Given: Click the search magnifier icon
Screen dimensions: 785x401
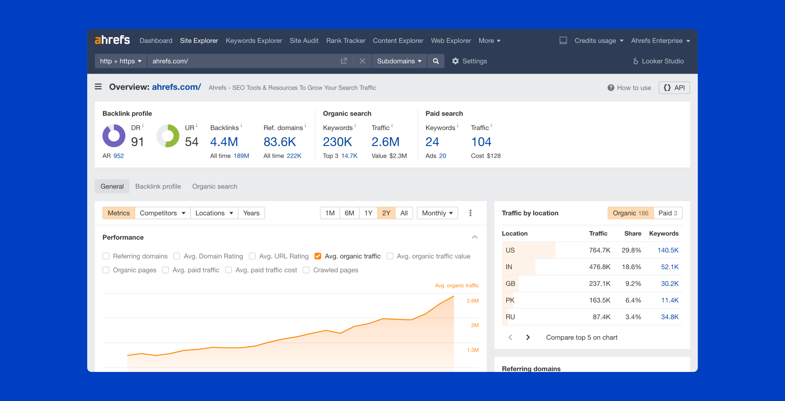Looking at the screenshot, I should click(436, 61).
